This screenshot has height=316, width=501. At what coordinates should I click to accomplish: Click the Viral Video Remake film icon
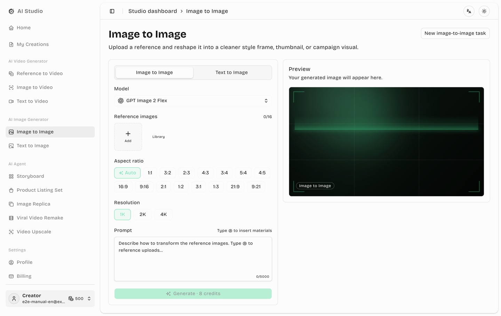[11, 218]
